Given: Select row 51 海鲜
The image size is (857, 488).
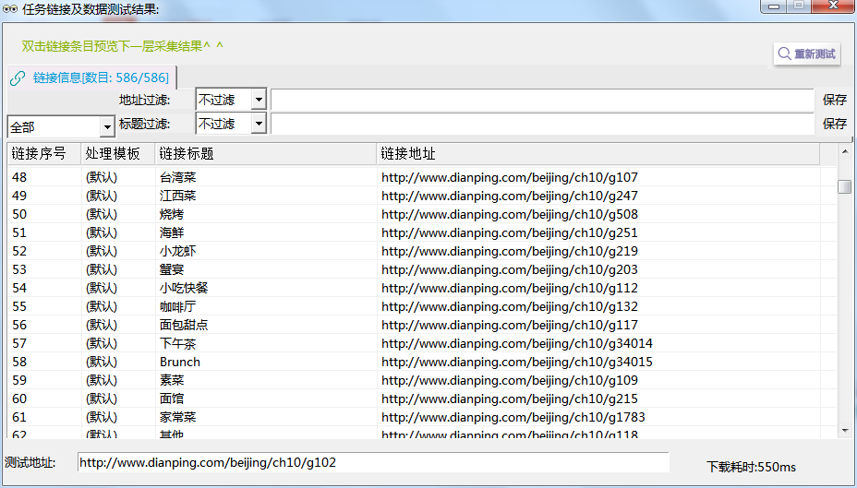Looking at the screenshot, I should [421, 232].
